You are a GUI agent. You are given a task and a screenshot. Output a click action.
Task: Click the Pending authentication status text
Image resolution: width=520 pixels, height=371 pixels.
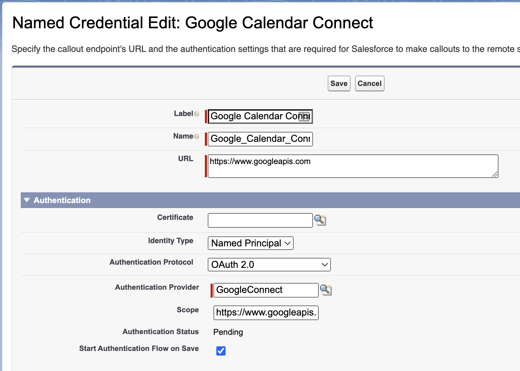click(x=228, y=332)
